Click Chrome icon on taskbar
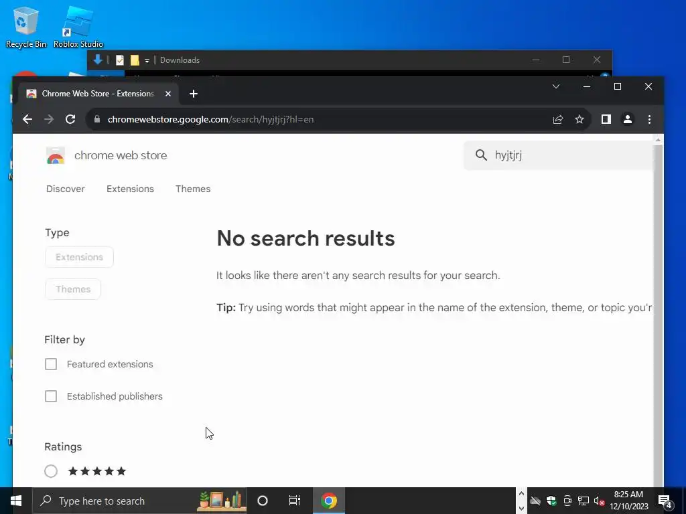Viewport: 686px width, 514px height. pos(328,501)
